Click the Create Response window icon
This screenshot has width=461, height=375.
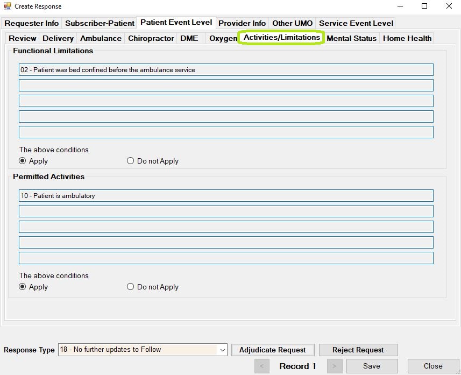[8, 6]
